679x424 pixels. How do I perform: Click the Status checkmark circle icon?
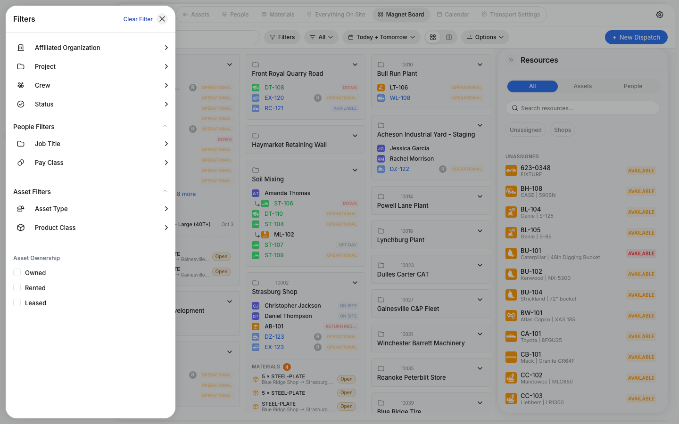(x=21, y=104)
